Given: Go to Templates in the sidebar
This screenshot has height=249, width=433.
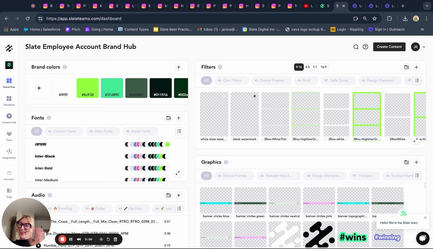Looking at the screenshot, I should pos(9,101).
